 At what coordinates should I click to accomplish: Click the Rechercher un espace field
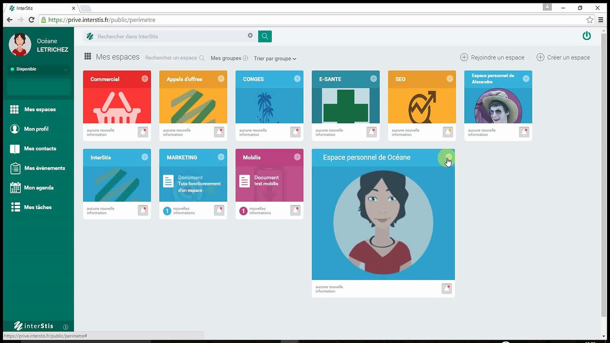pyautogui.click(x=175, y=58)
